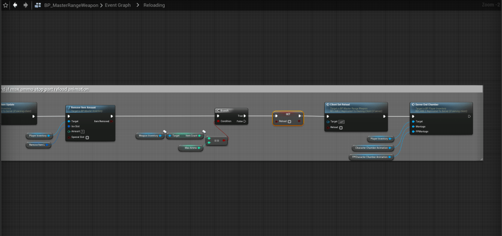Screen dimensions: 502x236
Task: Click the chevron after Event Graph breadcrumb
Action: point(138,5)
